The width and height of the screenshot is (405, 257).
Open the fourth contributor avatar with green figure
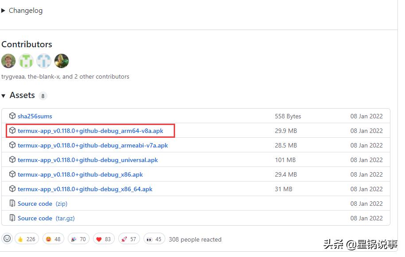tap(62, 61)
